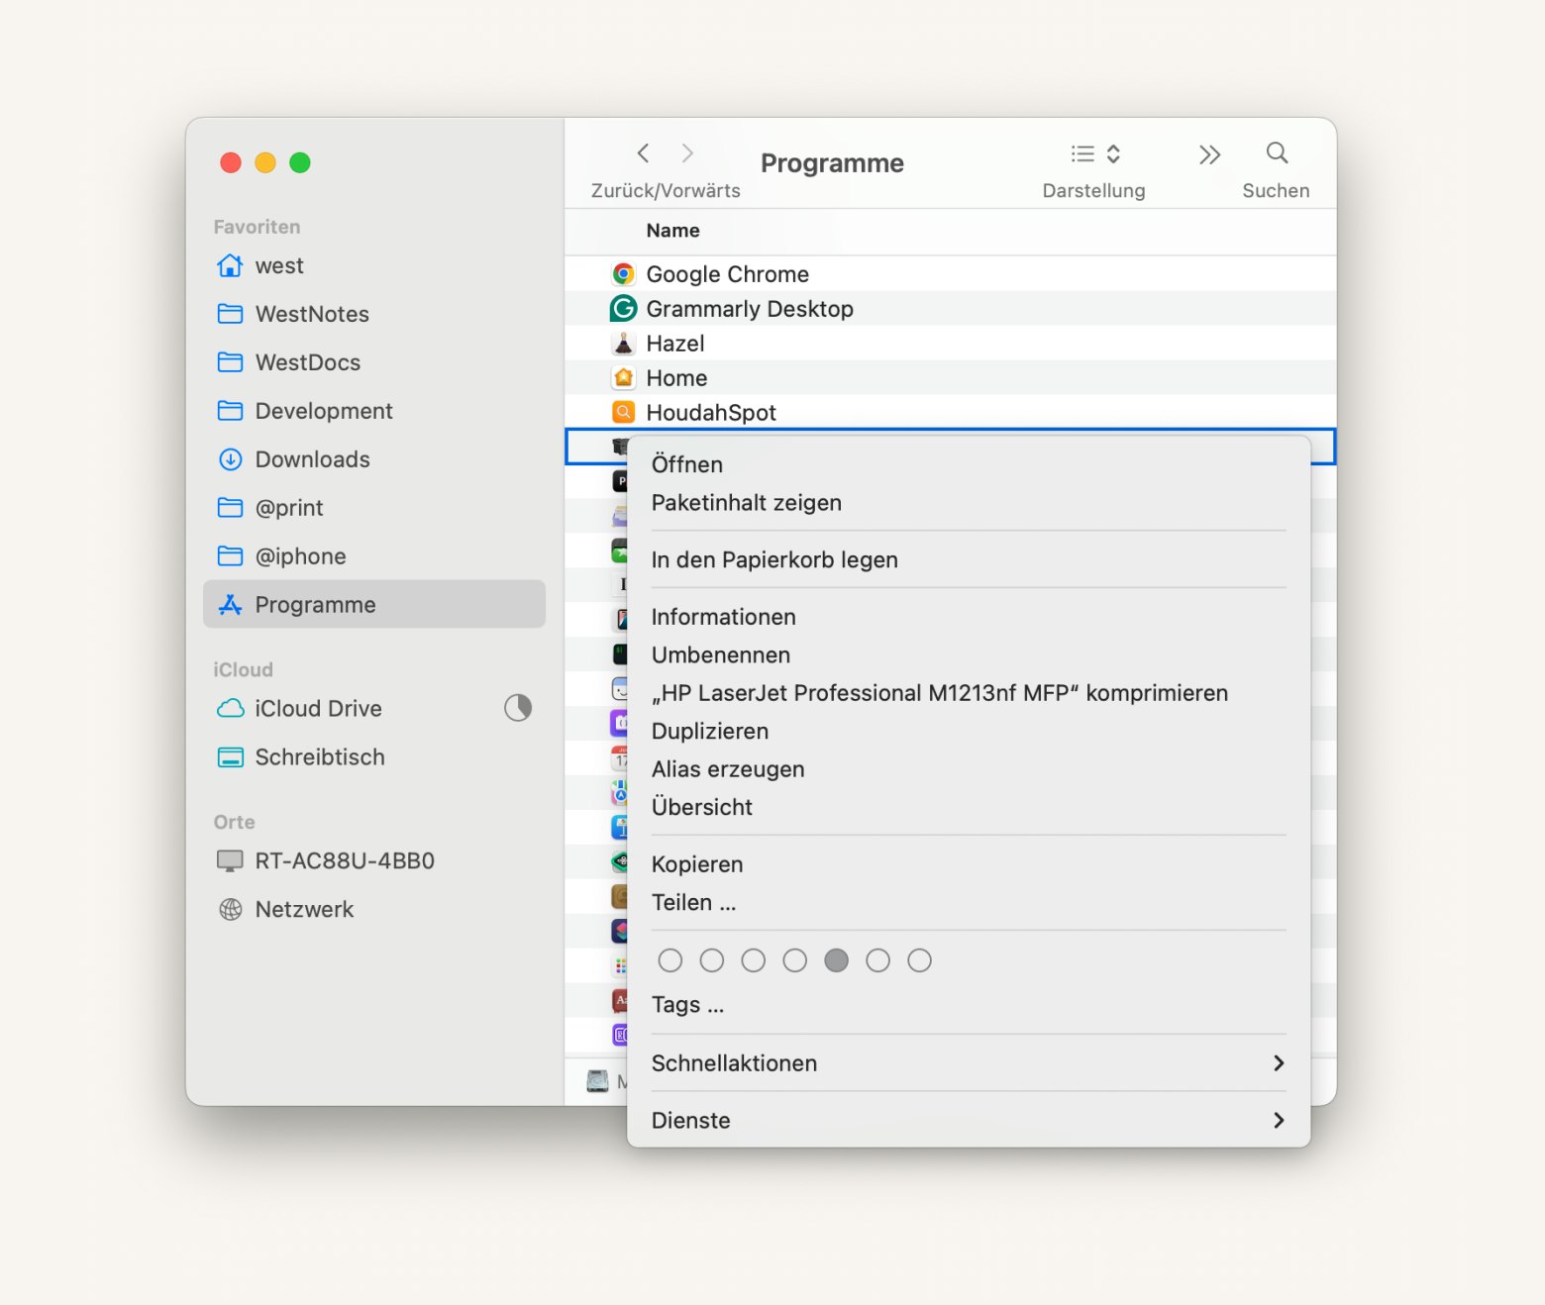Toggle the filled gray tag circle

(x=837, y=960)
